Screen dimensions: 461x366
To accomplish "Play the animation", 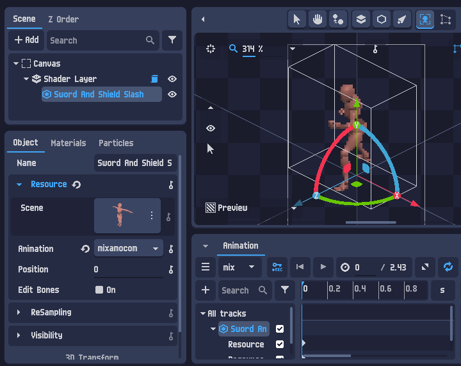I will click(323, 267).
